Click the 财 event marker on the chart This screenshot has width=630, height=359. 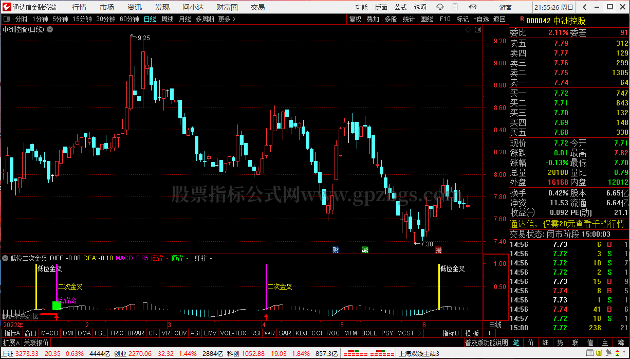point(336,250)
